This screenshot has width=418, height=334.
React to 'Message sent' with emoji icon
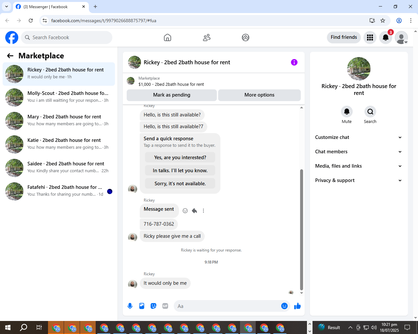click(x=185, y=211)
